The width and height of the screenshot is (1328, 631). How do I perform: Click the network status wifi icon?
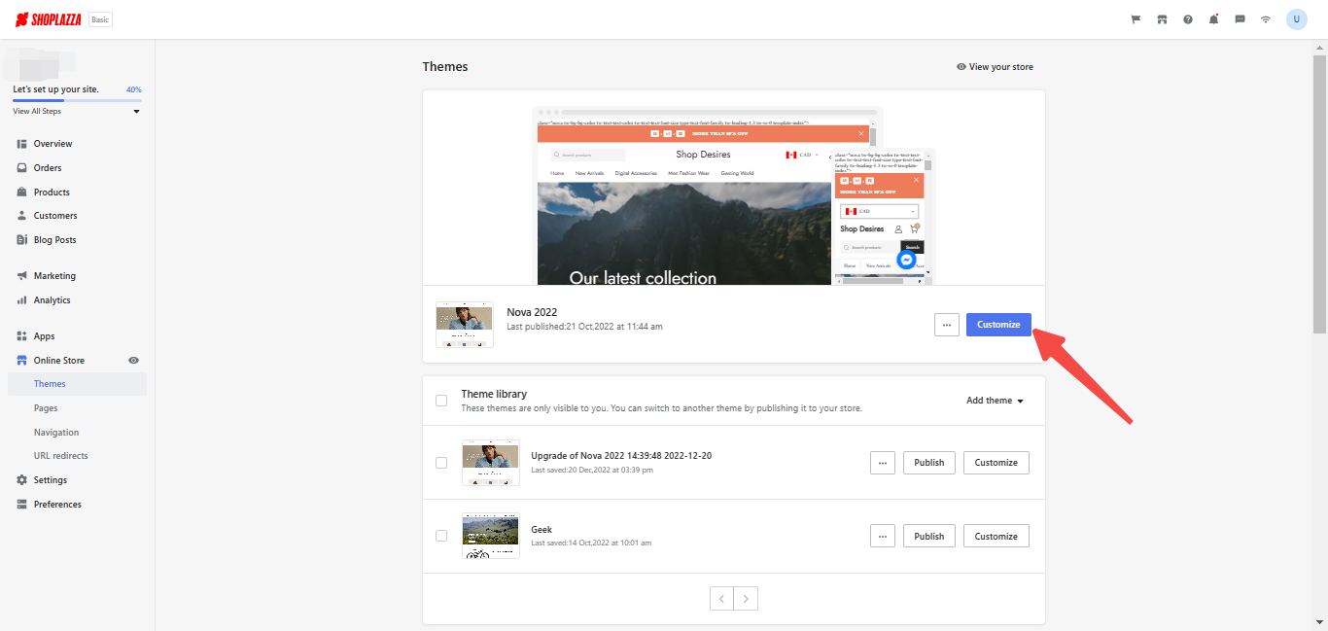coord(1266,19)
